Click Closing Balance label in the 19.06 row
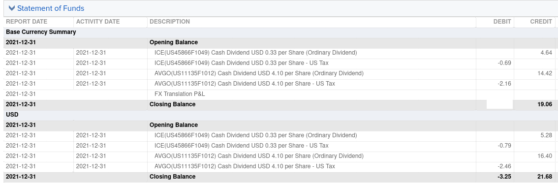The width and height of the screenshot is (558, 185). point(173,105)
